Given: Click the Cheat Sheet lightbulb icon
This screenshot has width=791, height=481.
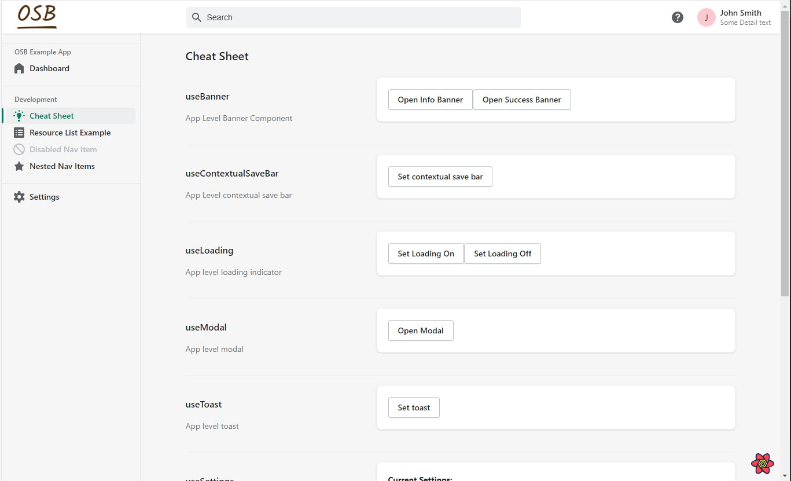Looking at the screenshot, I should pyautogui.click(x=19, y=116).
